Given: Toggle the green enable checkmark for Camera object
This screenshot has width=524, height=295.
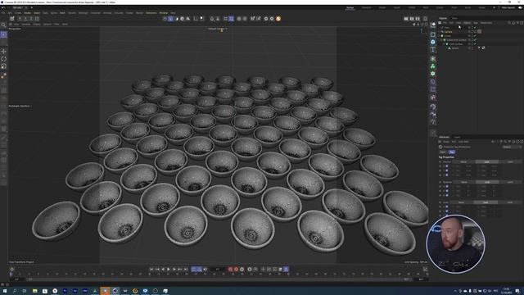Looking at the screenshot, I should pyautogui.click(x=475, y=32).
